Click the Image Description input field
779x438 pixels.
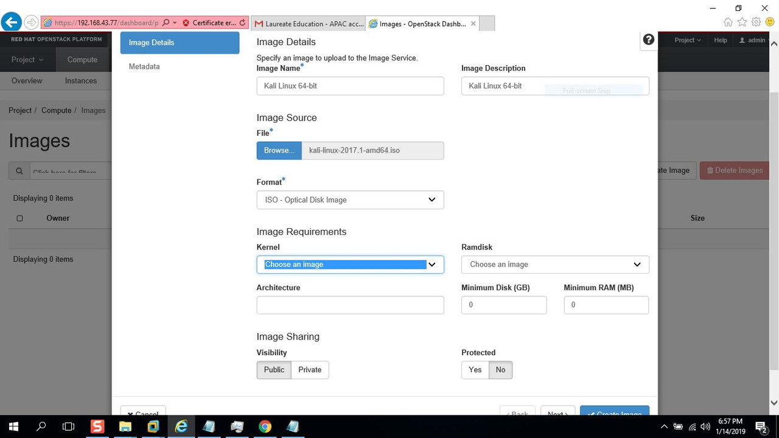click(x=555, y=86)
